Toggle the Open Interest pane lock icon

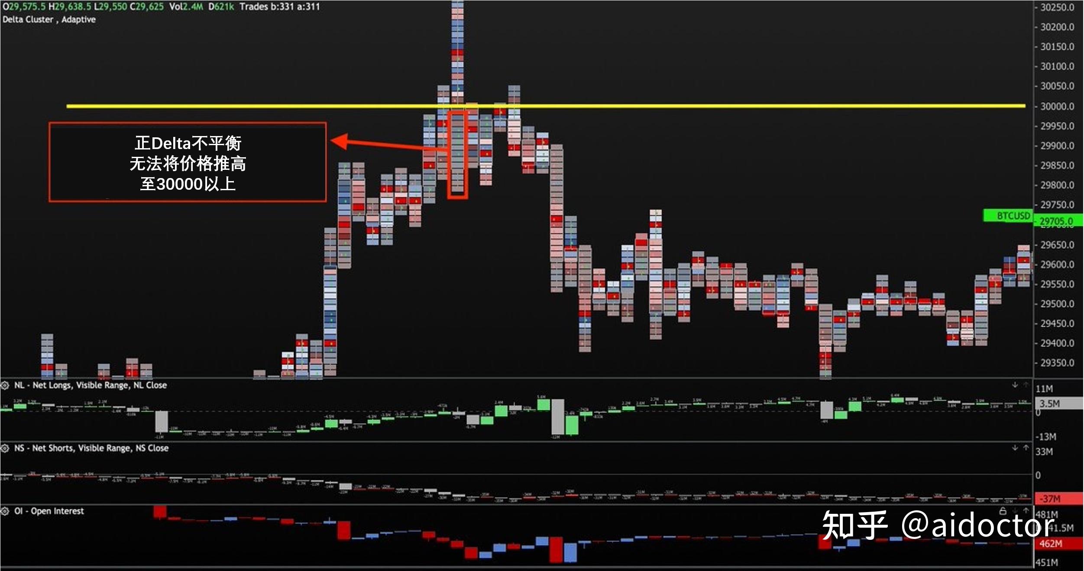coord(1003,511)
